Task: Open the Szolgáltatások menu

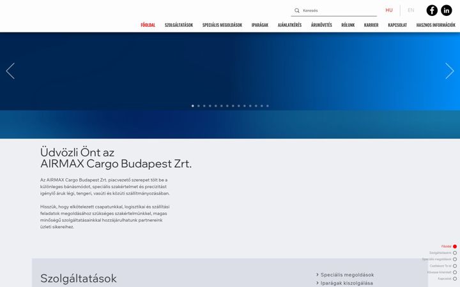Action: pyautogui.click(x=179, y=25)
